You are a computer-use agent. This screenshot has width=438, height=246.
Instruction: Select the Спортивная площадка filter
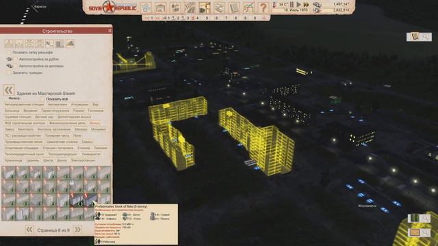pyautogui.click(x=22, y=148)
